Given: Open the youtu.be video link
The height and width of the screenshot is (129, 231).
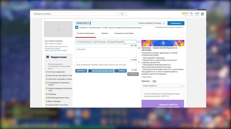Looking at the screenshot, I should (56, 51).
